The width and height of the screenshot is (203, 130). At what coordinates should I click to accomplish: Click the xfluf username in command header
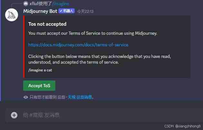click(x=34, y=4)
